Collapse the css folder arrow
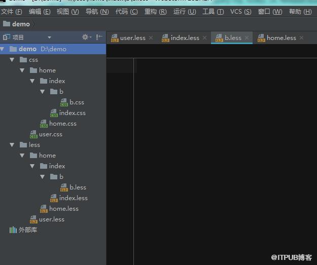317x265 pixels. coord(12,60)
